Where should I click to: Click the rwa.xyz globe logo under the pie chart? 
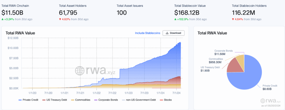[x=263, y=101]
